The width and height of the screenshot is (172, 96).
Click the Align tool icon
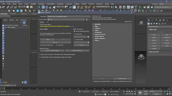click(116, 7)
